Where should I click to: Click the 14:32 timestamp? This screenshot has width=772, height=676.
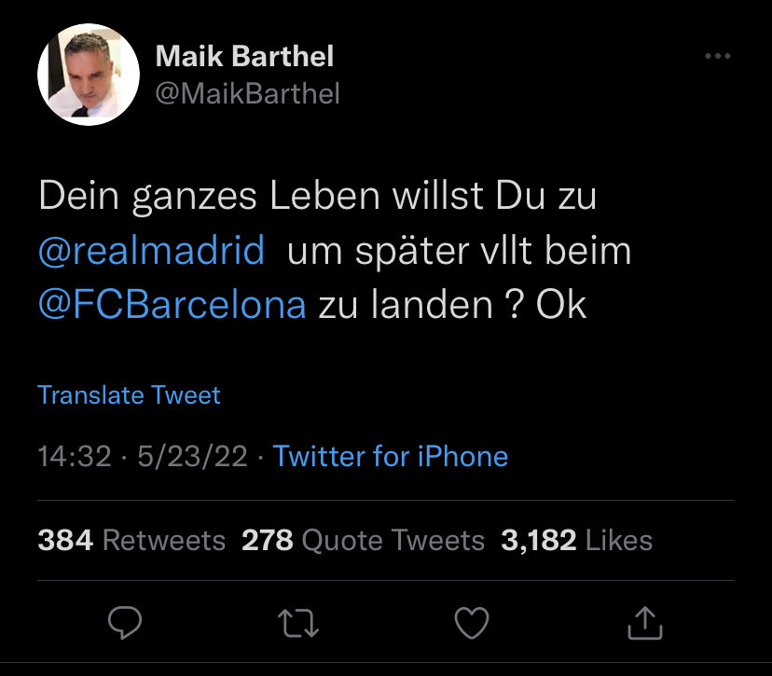[x=74, y=457]
